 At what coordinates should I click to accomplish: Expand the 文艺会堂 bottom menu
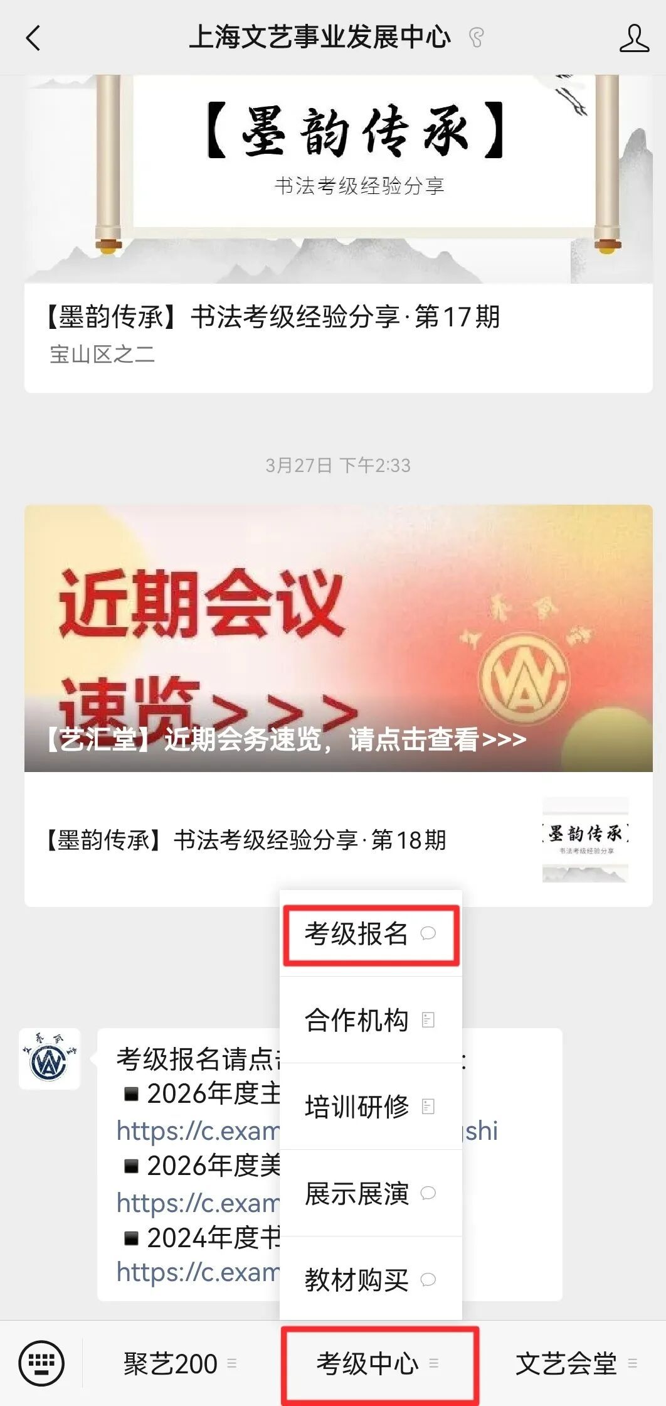(x=576, y=1363)
